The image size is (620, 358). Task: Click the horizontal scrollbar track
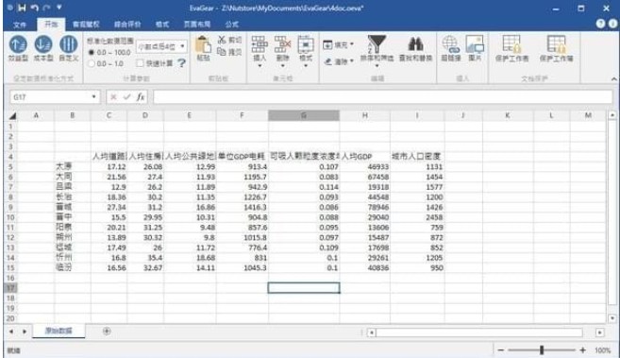point(478,332)
